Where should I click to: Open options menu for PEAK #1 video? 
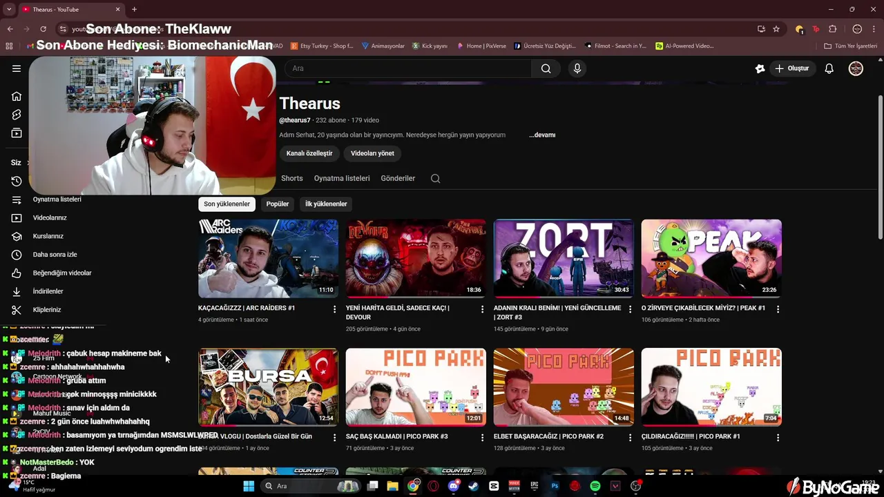click(x=778, y=309)
